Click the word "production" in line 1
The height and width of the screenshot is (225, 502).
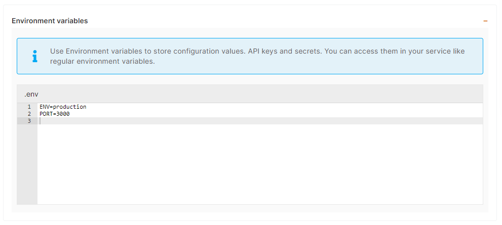[69, 107]
